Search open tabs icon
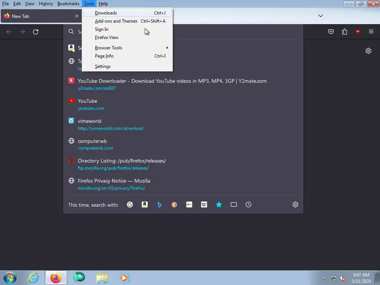This screenshot has height=285, width=380. click(x=234, y=204)
